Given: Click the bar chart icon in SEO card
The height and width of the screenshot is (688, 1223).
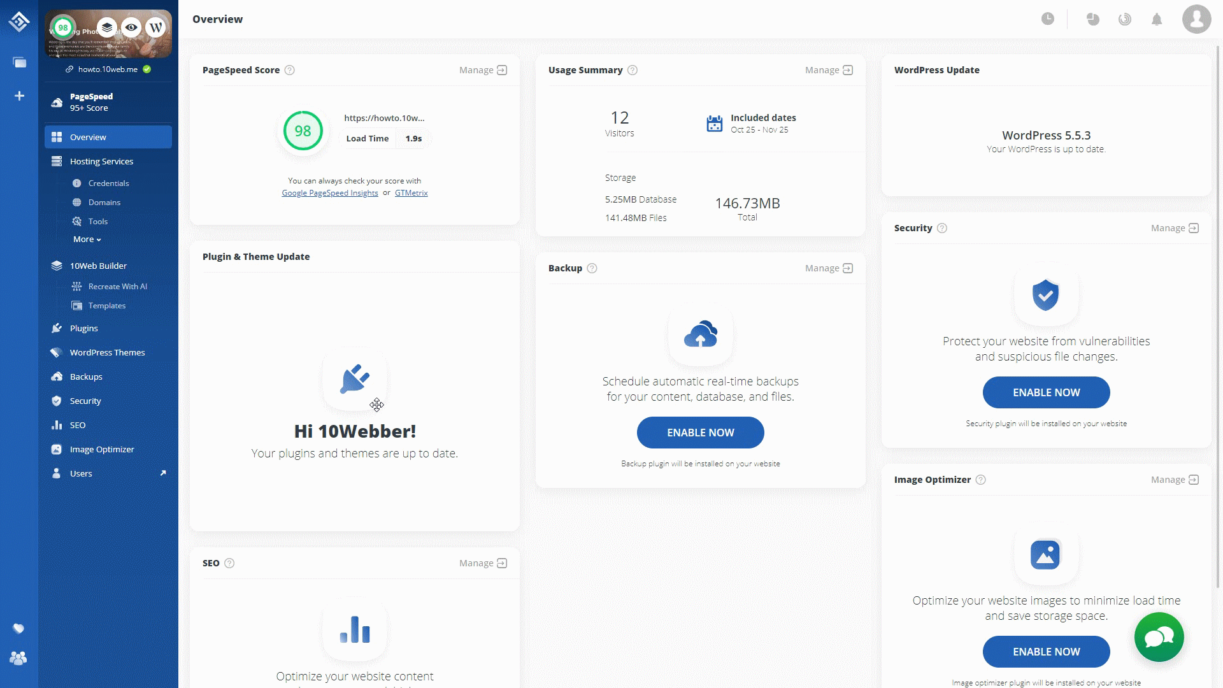Looking at the screenshot, I should (355, 629).
